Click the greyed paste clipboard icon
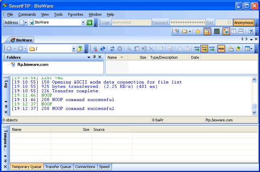The height and width of the screenshot is (172, 260). pyautogui.click(x=187, y=49)
